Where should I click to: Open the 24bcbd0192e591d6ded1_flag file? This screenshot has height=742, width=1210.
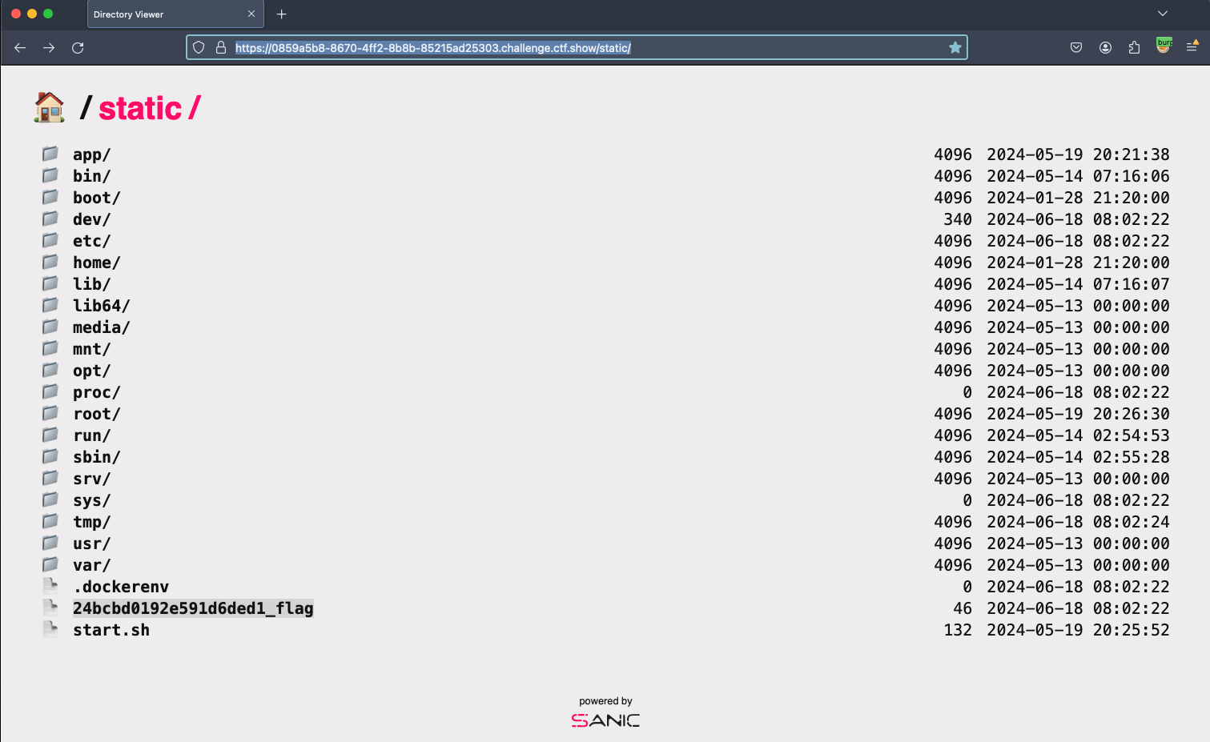click(193, 608)
